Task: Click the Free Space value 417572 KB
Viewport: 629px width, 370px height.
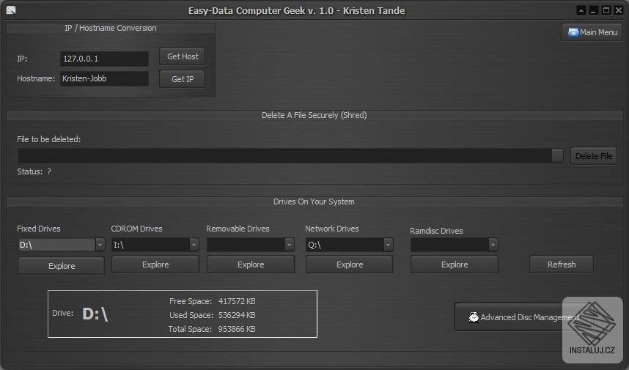Action: click(x=237, y=301)
